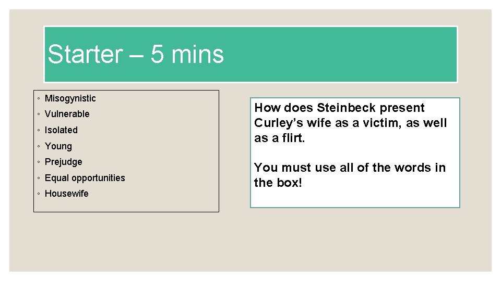Select the bullet marker before "Equal opportunities"
The height and width of the screenshot is (281, 501).
[x=39, y=178]
